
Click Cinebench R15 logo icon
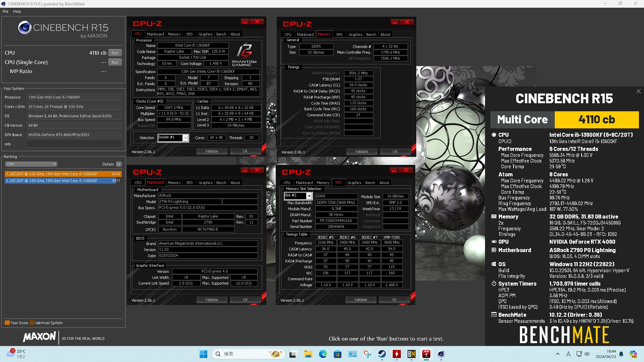[x=25, y=27]
